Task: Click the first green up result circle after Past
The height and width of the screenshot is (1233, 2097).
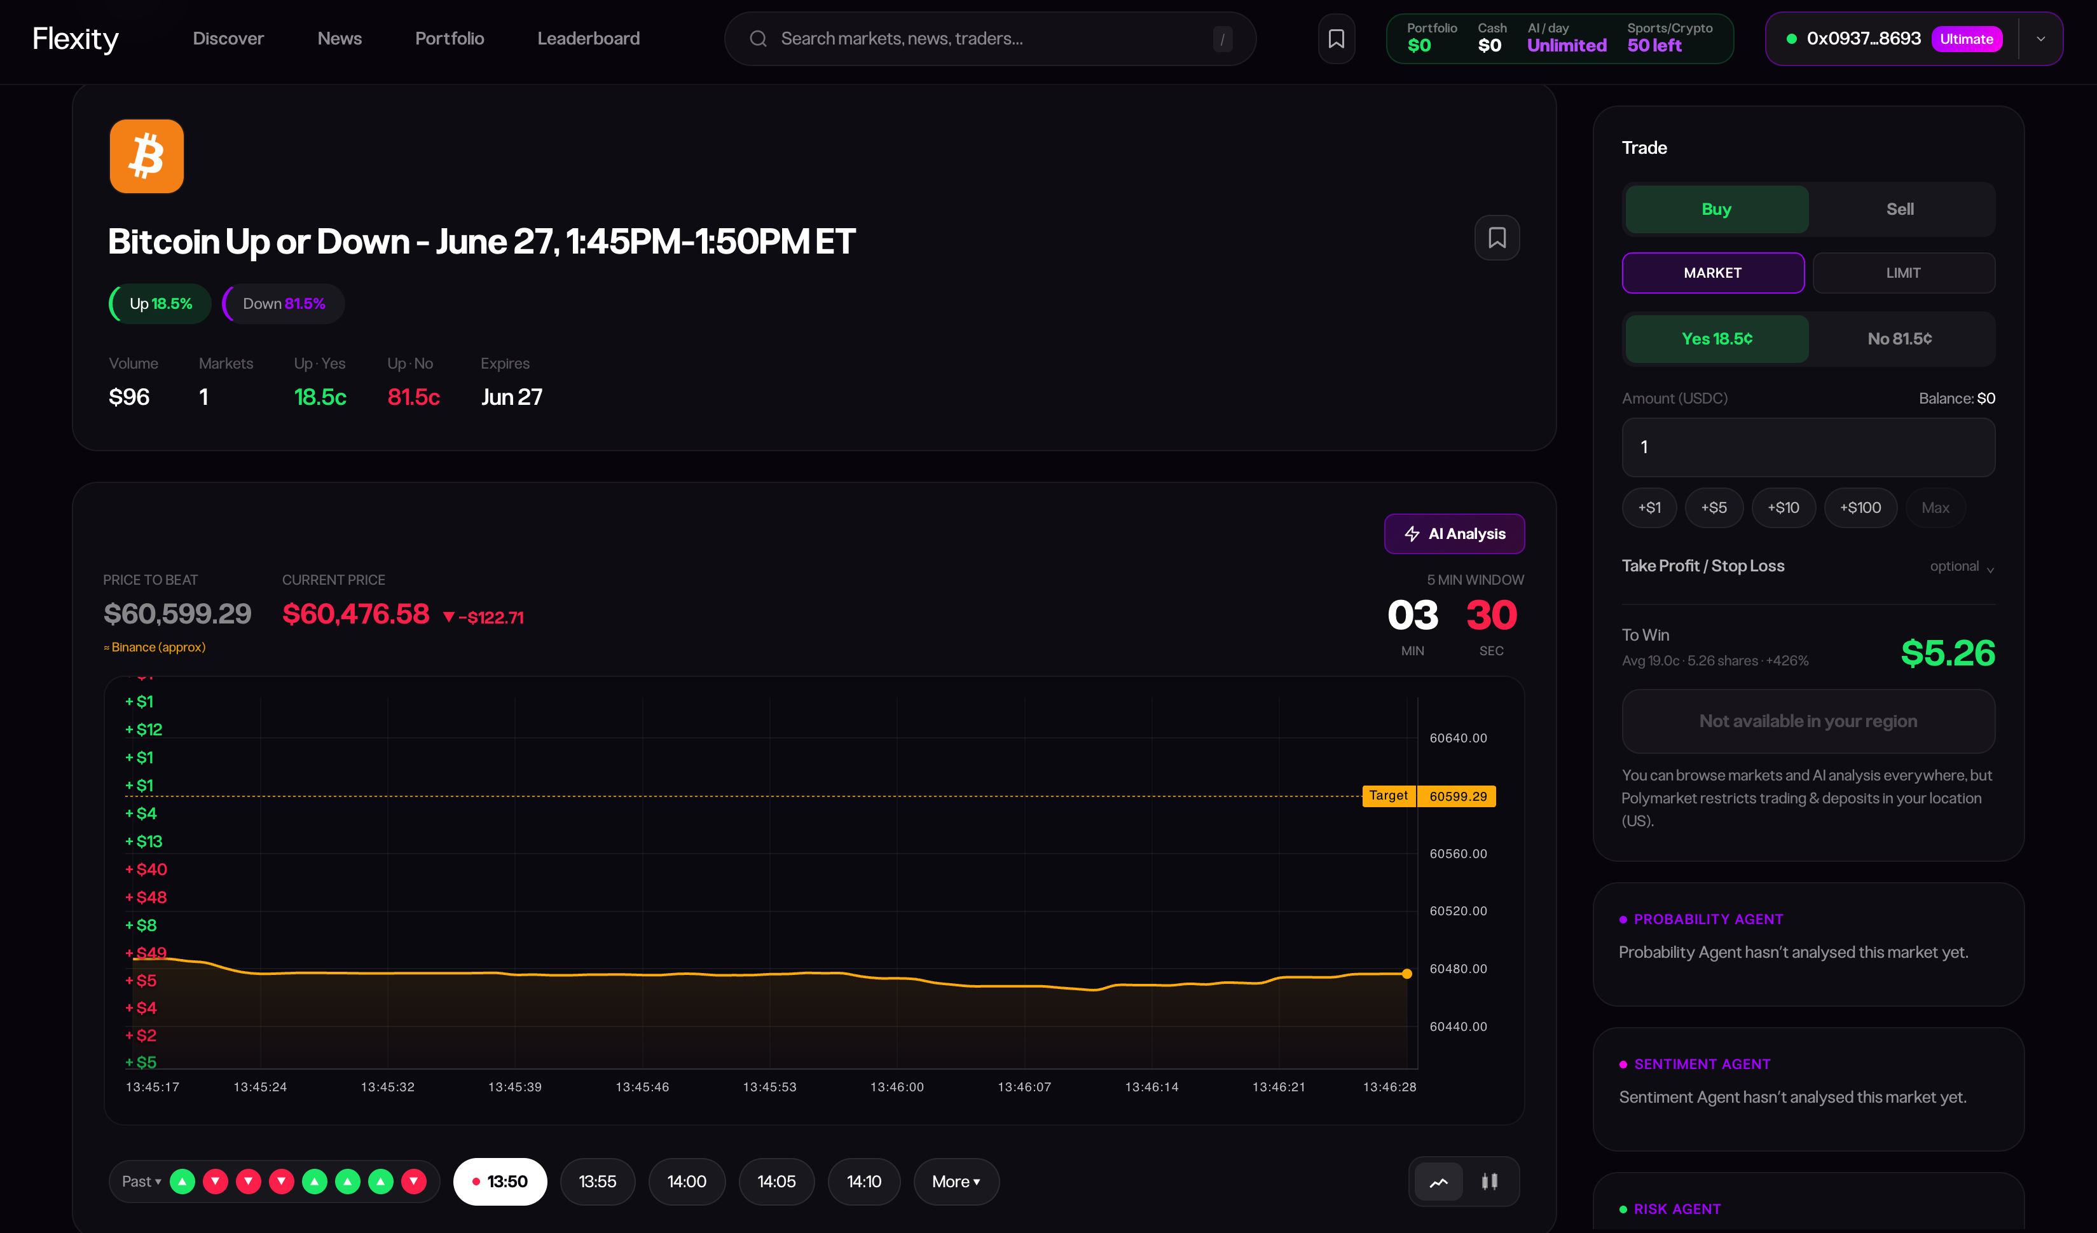Action: [182, 1182]
